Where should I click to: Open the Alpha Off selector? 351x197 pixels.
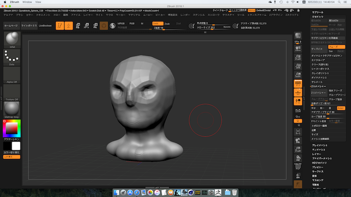(x=12, y=75)
